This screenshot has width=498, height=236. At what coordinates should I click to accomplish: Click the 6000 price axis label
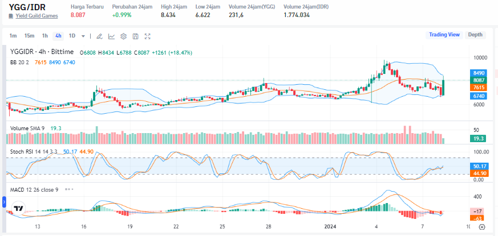click(x=479, y=104)
